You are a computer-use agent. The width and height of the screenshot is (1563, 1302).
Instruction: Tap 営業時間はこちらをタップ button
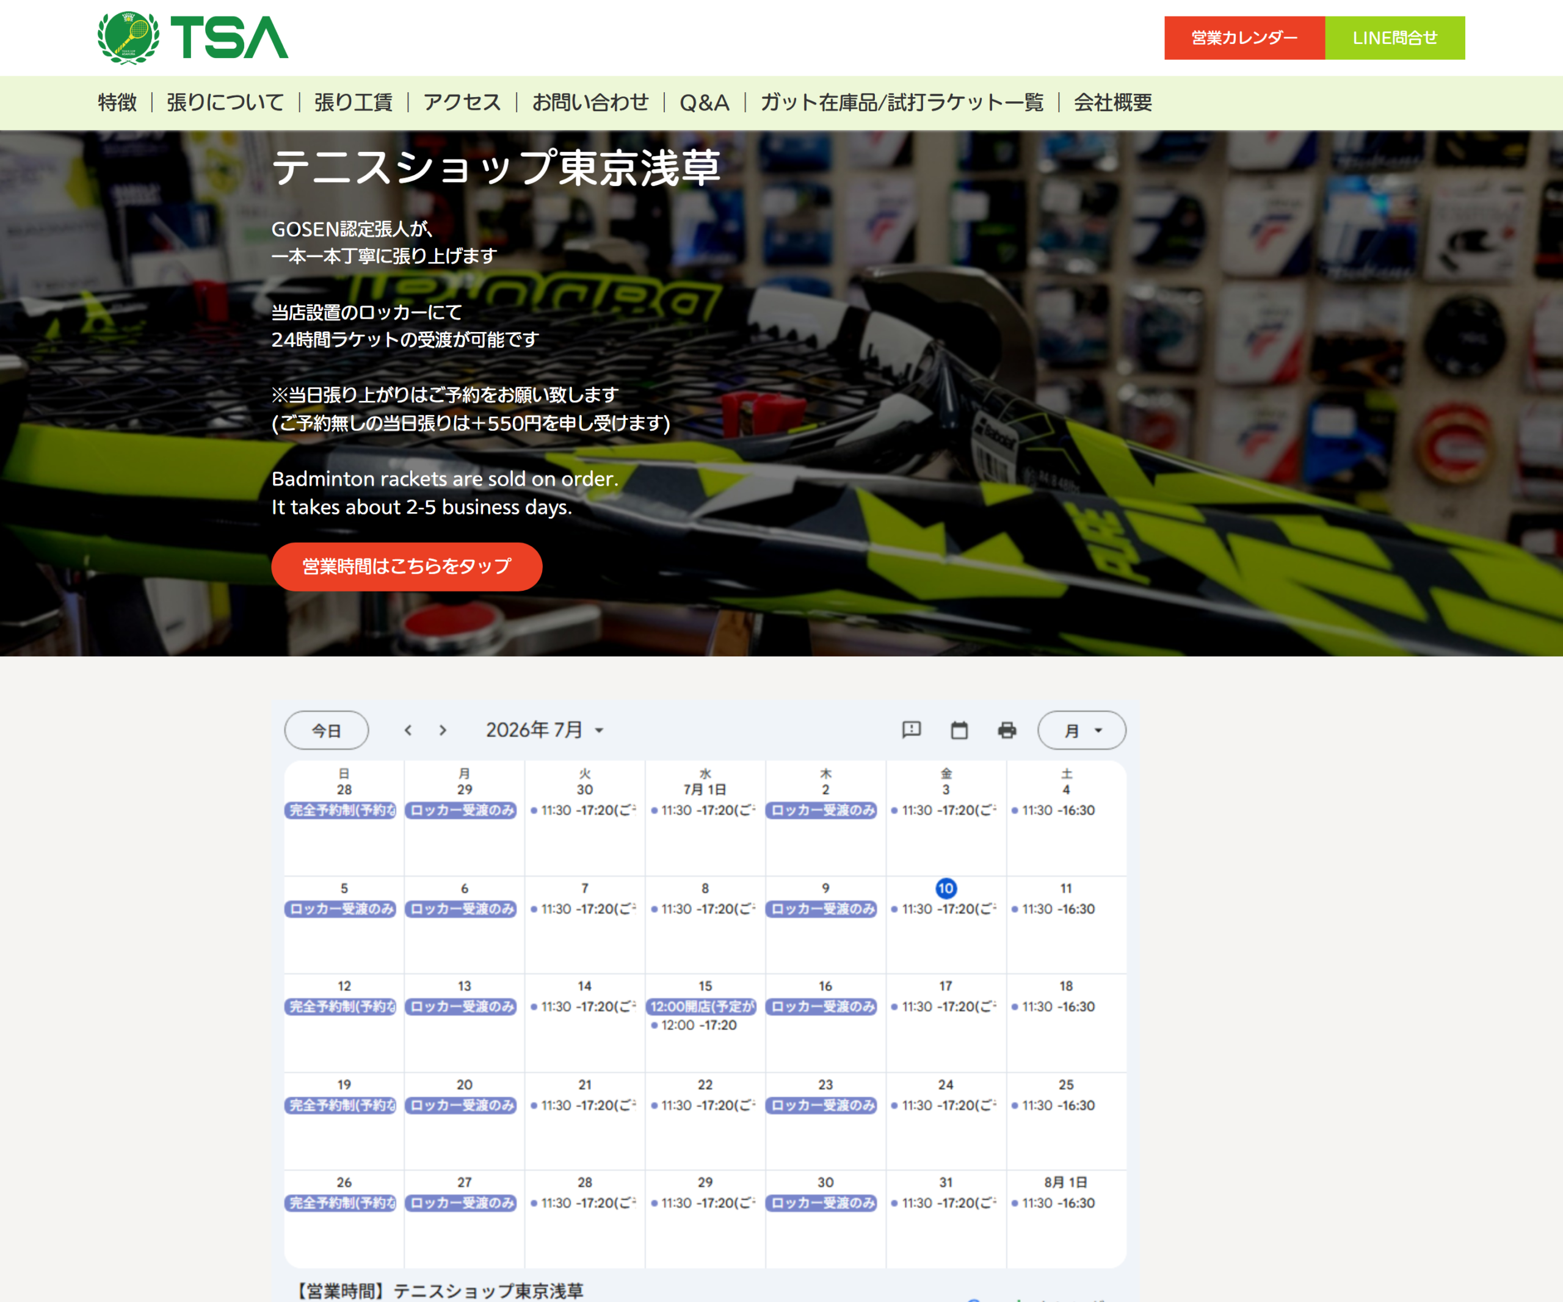pos(407,566)
